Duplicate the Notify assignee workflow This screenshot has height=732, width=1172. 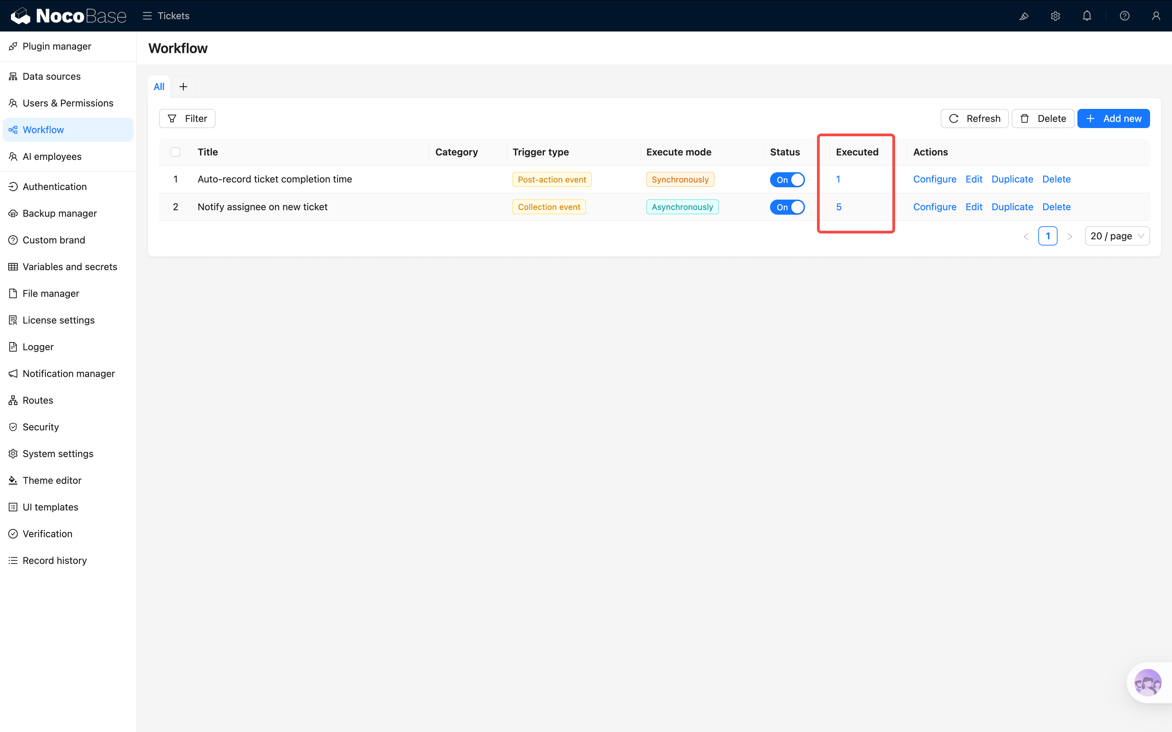pos(1012,207)
